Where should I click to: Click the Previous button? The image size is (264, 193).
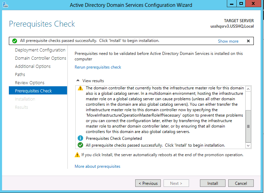coord(148,183)
